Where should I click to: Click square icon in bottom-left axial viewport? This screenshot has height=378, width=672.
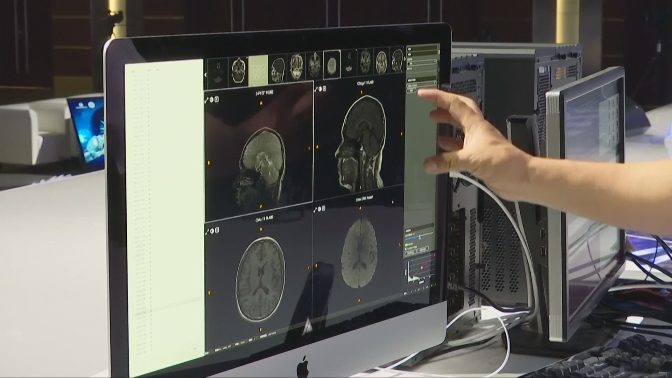(217, 230)
